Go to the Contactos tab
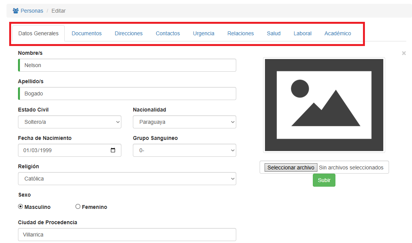Screen dimensions: 412x243 (x=168, y=33)
